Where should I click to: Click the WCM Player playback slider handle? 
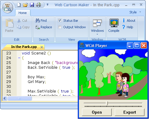tap(107, 103)
